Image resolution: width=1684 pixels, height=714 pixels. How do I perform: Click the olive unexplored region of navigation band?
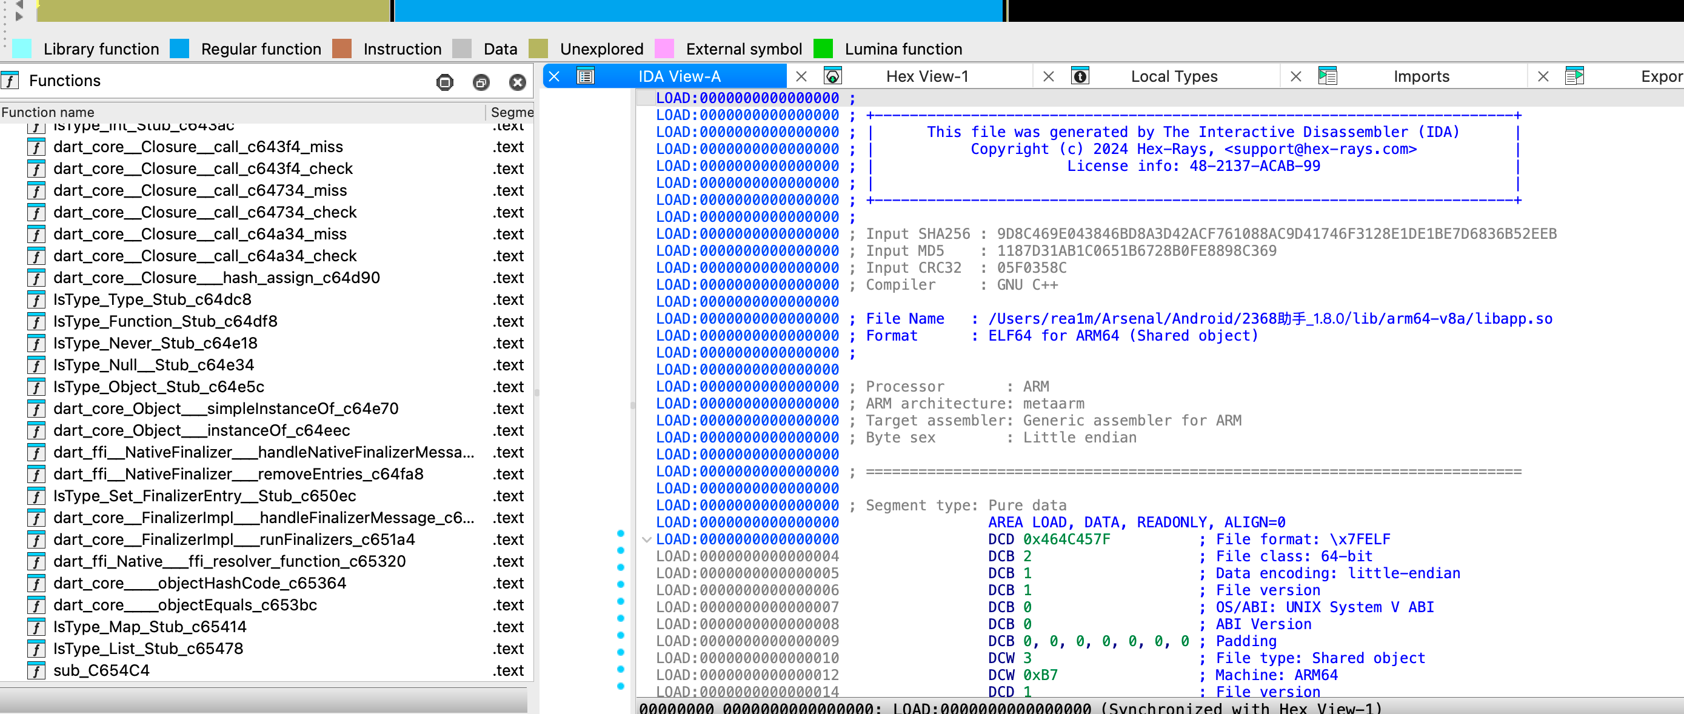click(214, 10)
